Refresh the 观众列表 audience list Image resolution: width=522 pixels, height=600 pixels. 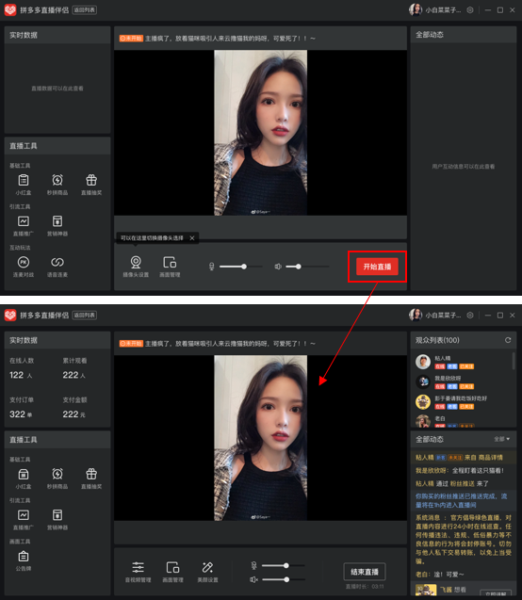(x=508, y=340)
